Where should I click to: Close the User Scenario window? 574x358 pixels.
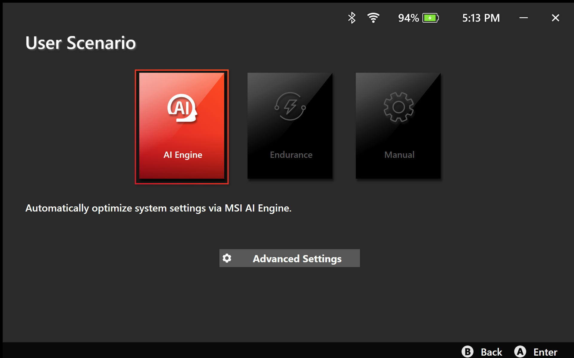click(555, 18)
